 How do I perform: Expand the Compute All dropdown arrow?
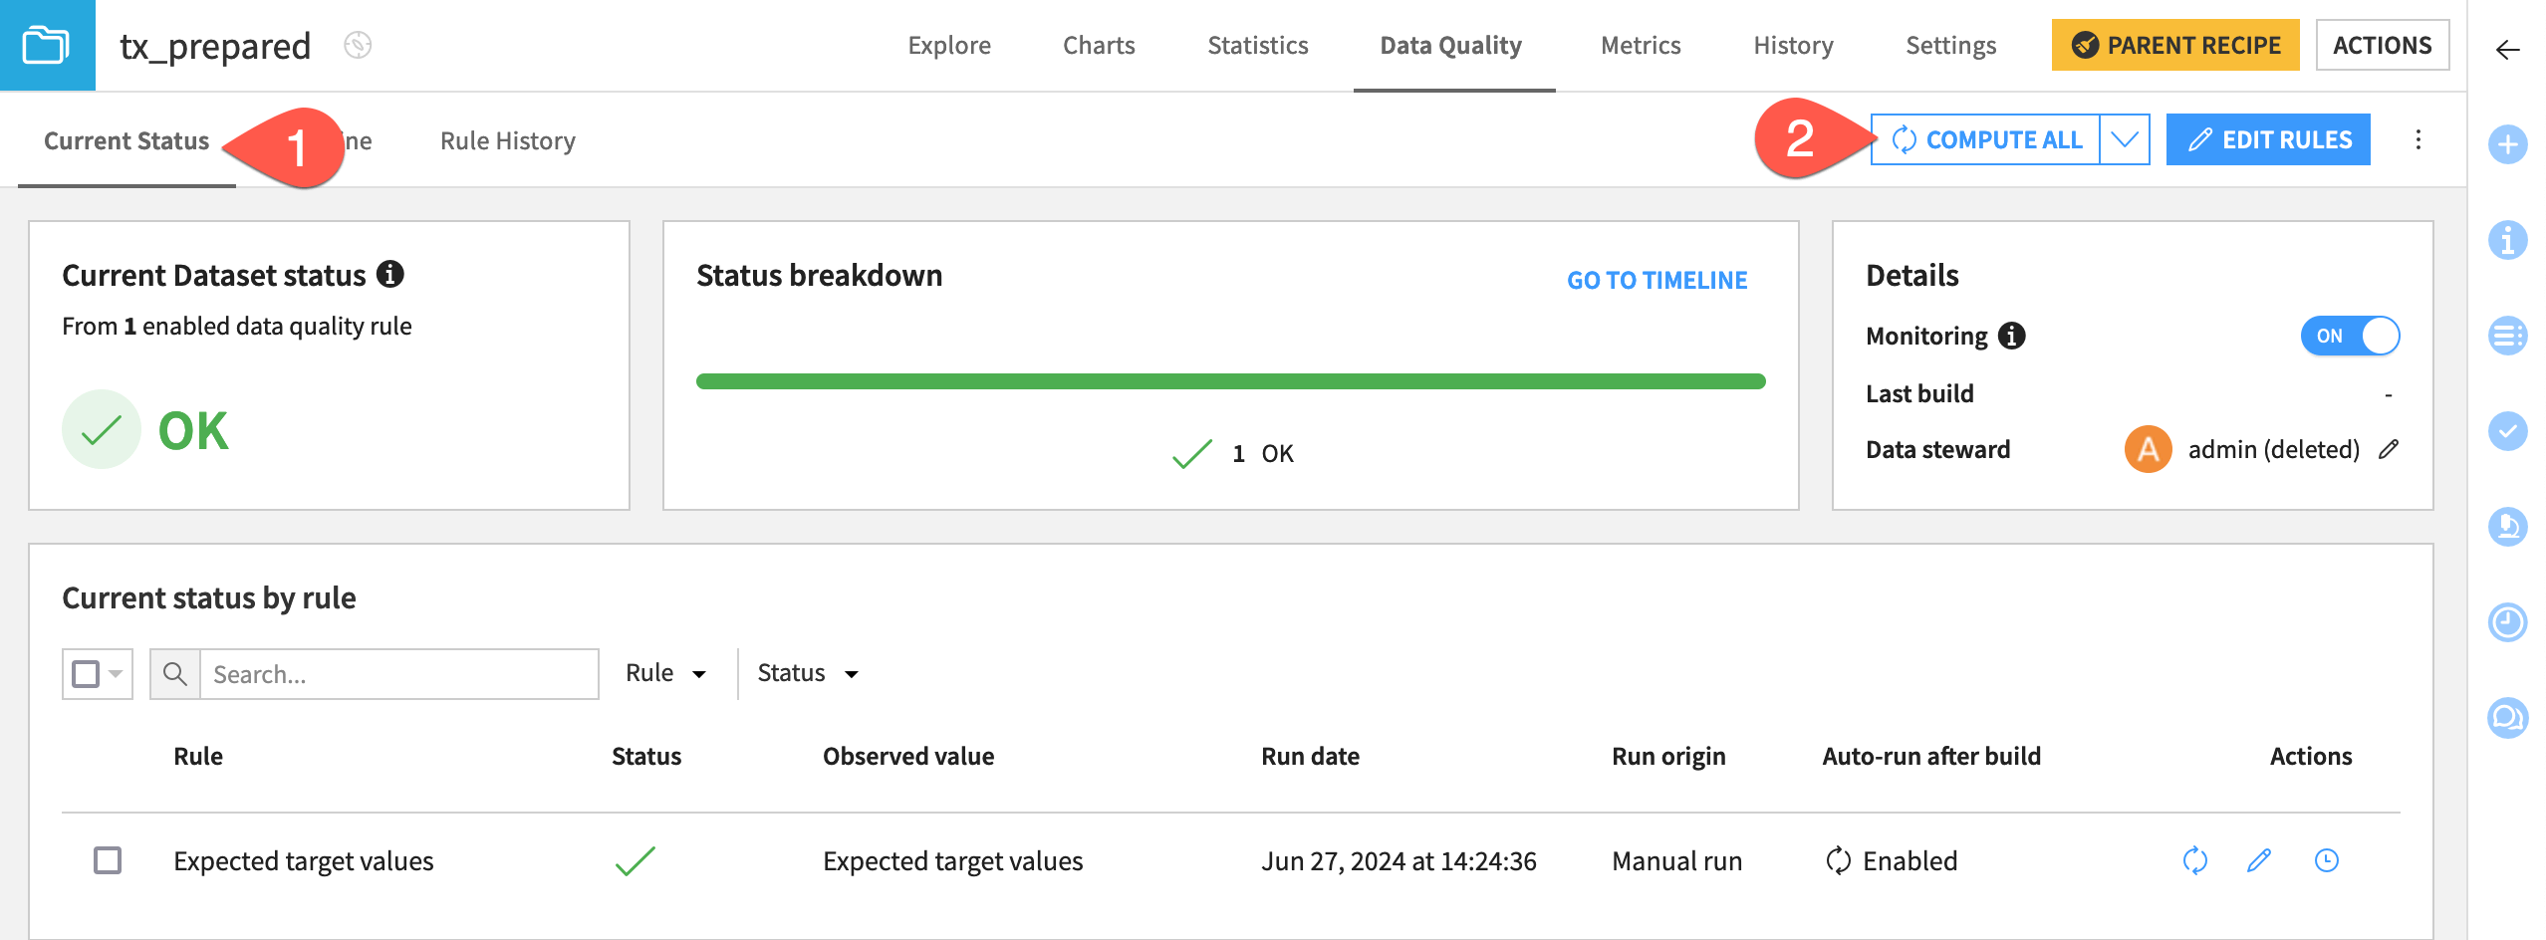tap(2125, 139)
